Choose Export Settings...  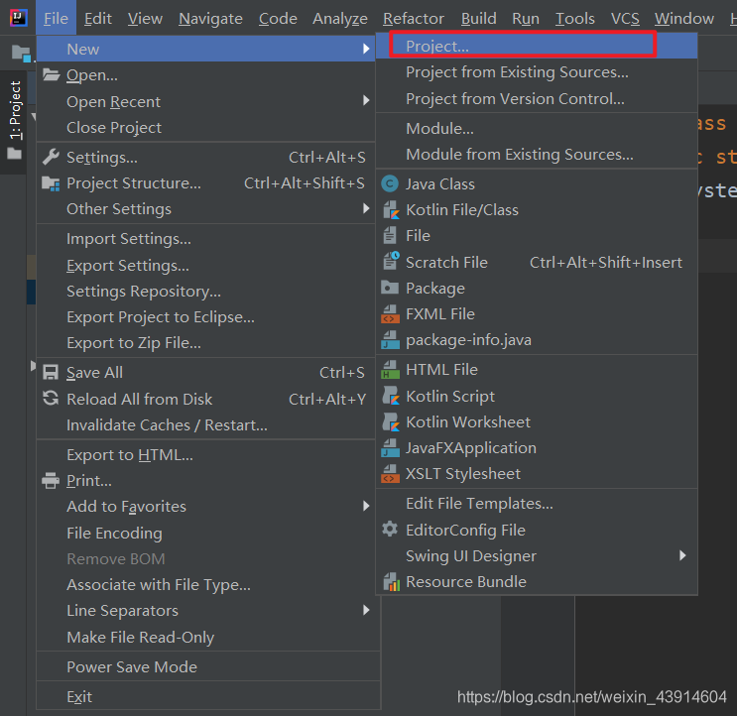pyautogui.click(x=206, y=266)
